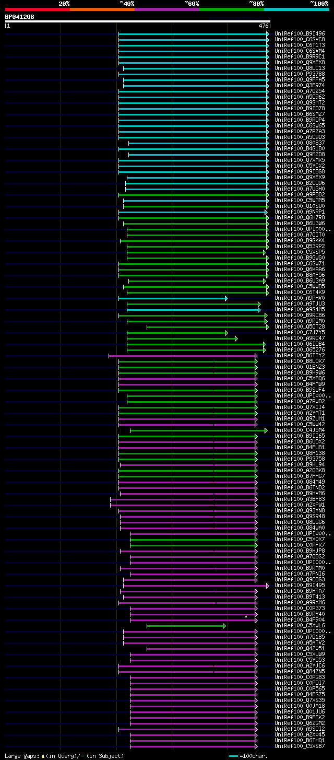Viewport: 334px width, 760px height.
Task: Click the cyan ~100% identity legend bar
Action: tap(296, 9)
